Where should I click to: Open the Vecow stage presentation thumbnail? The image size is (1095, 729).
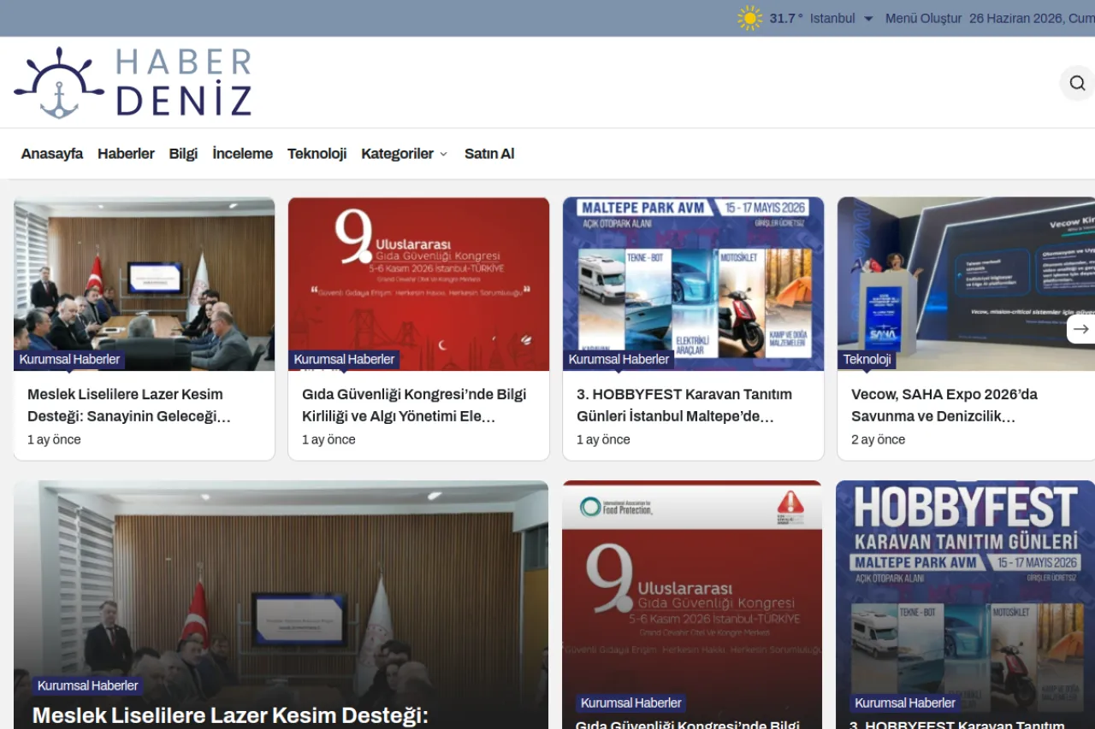pos(966,284)
